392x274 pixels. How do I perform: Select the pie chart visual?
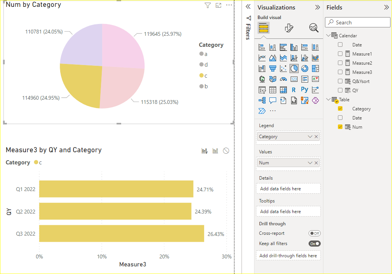(294, 68)
